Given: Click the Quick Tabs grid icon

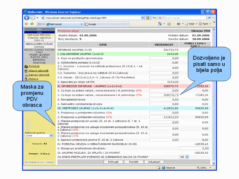Looking at the screenshot, I should [39, 24].
